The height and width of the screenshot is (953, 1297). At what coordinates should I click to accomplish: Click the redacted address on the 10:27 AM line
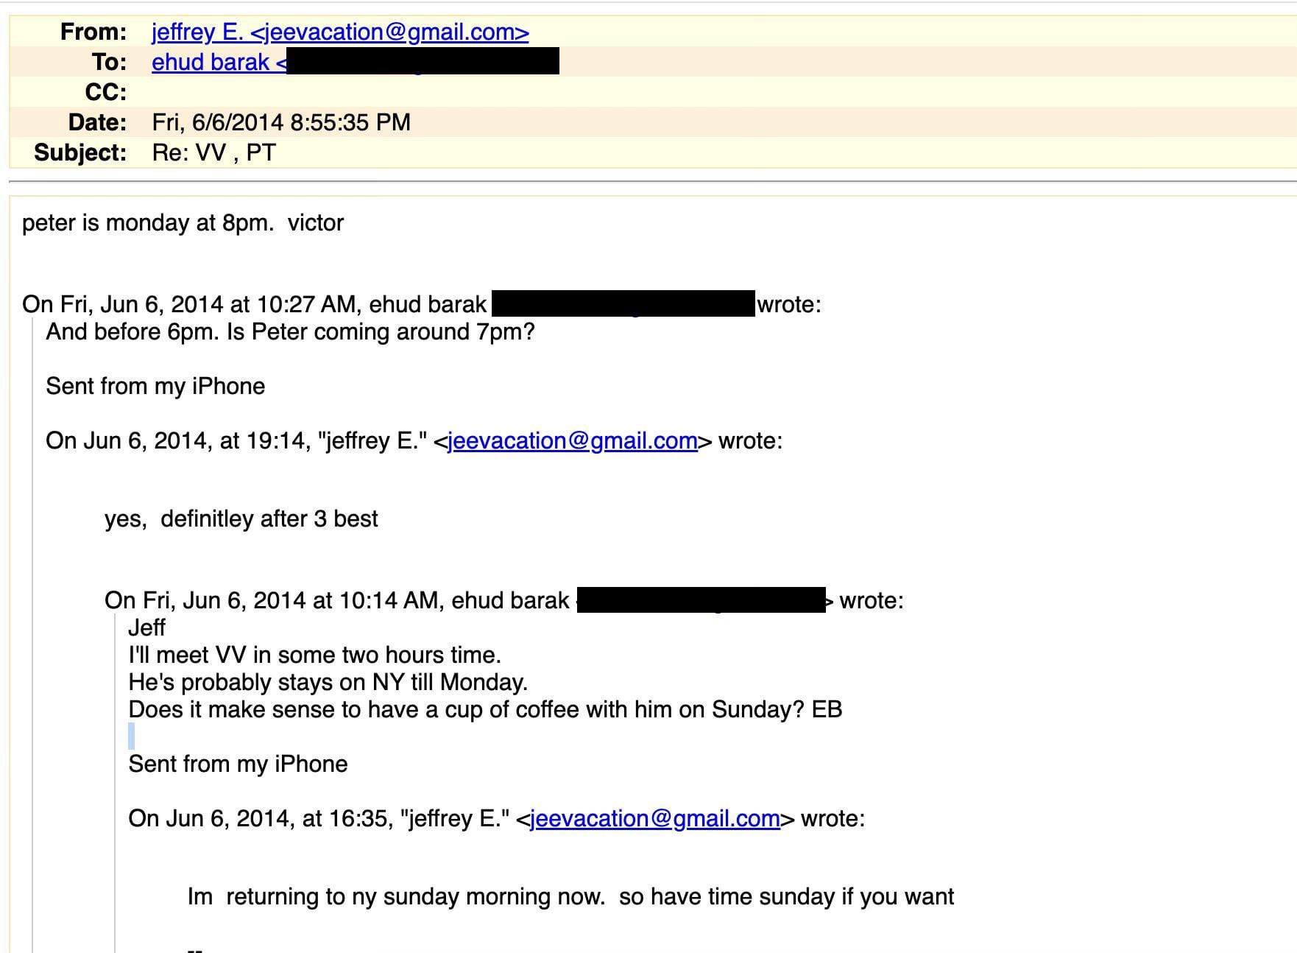[623, 304]
